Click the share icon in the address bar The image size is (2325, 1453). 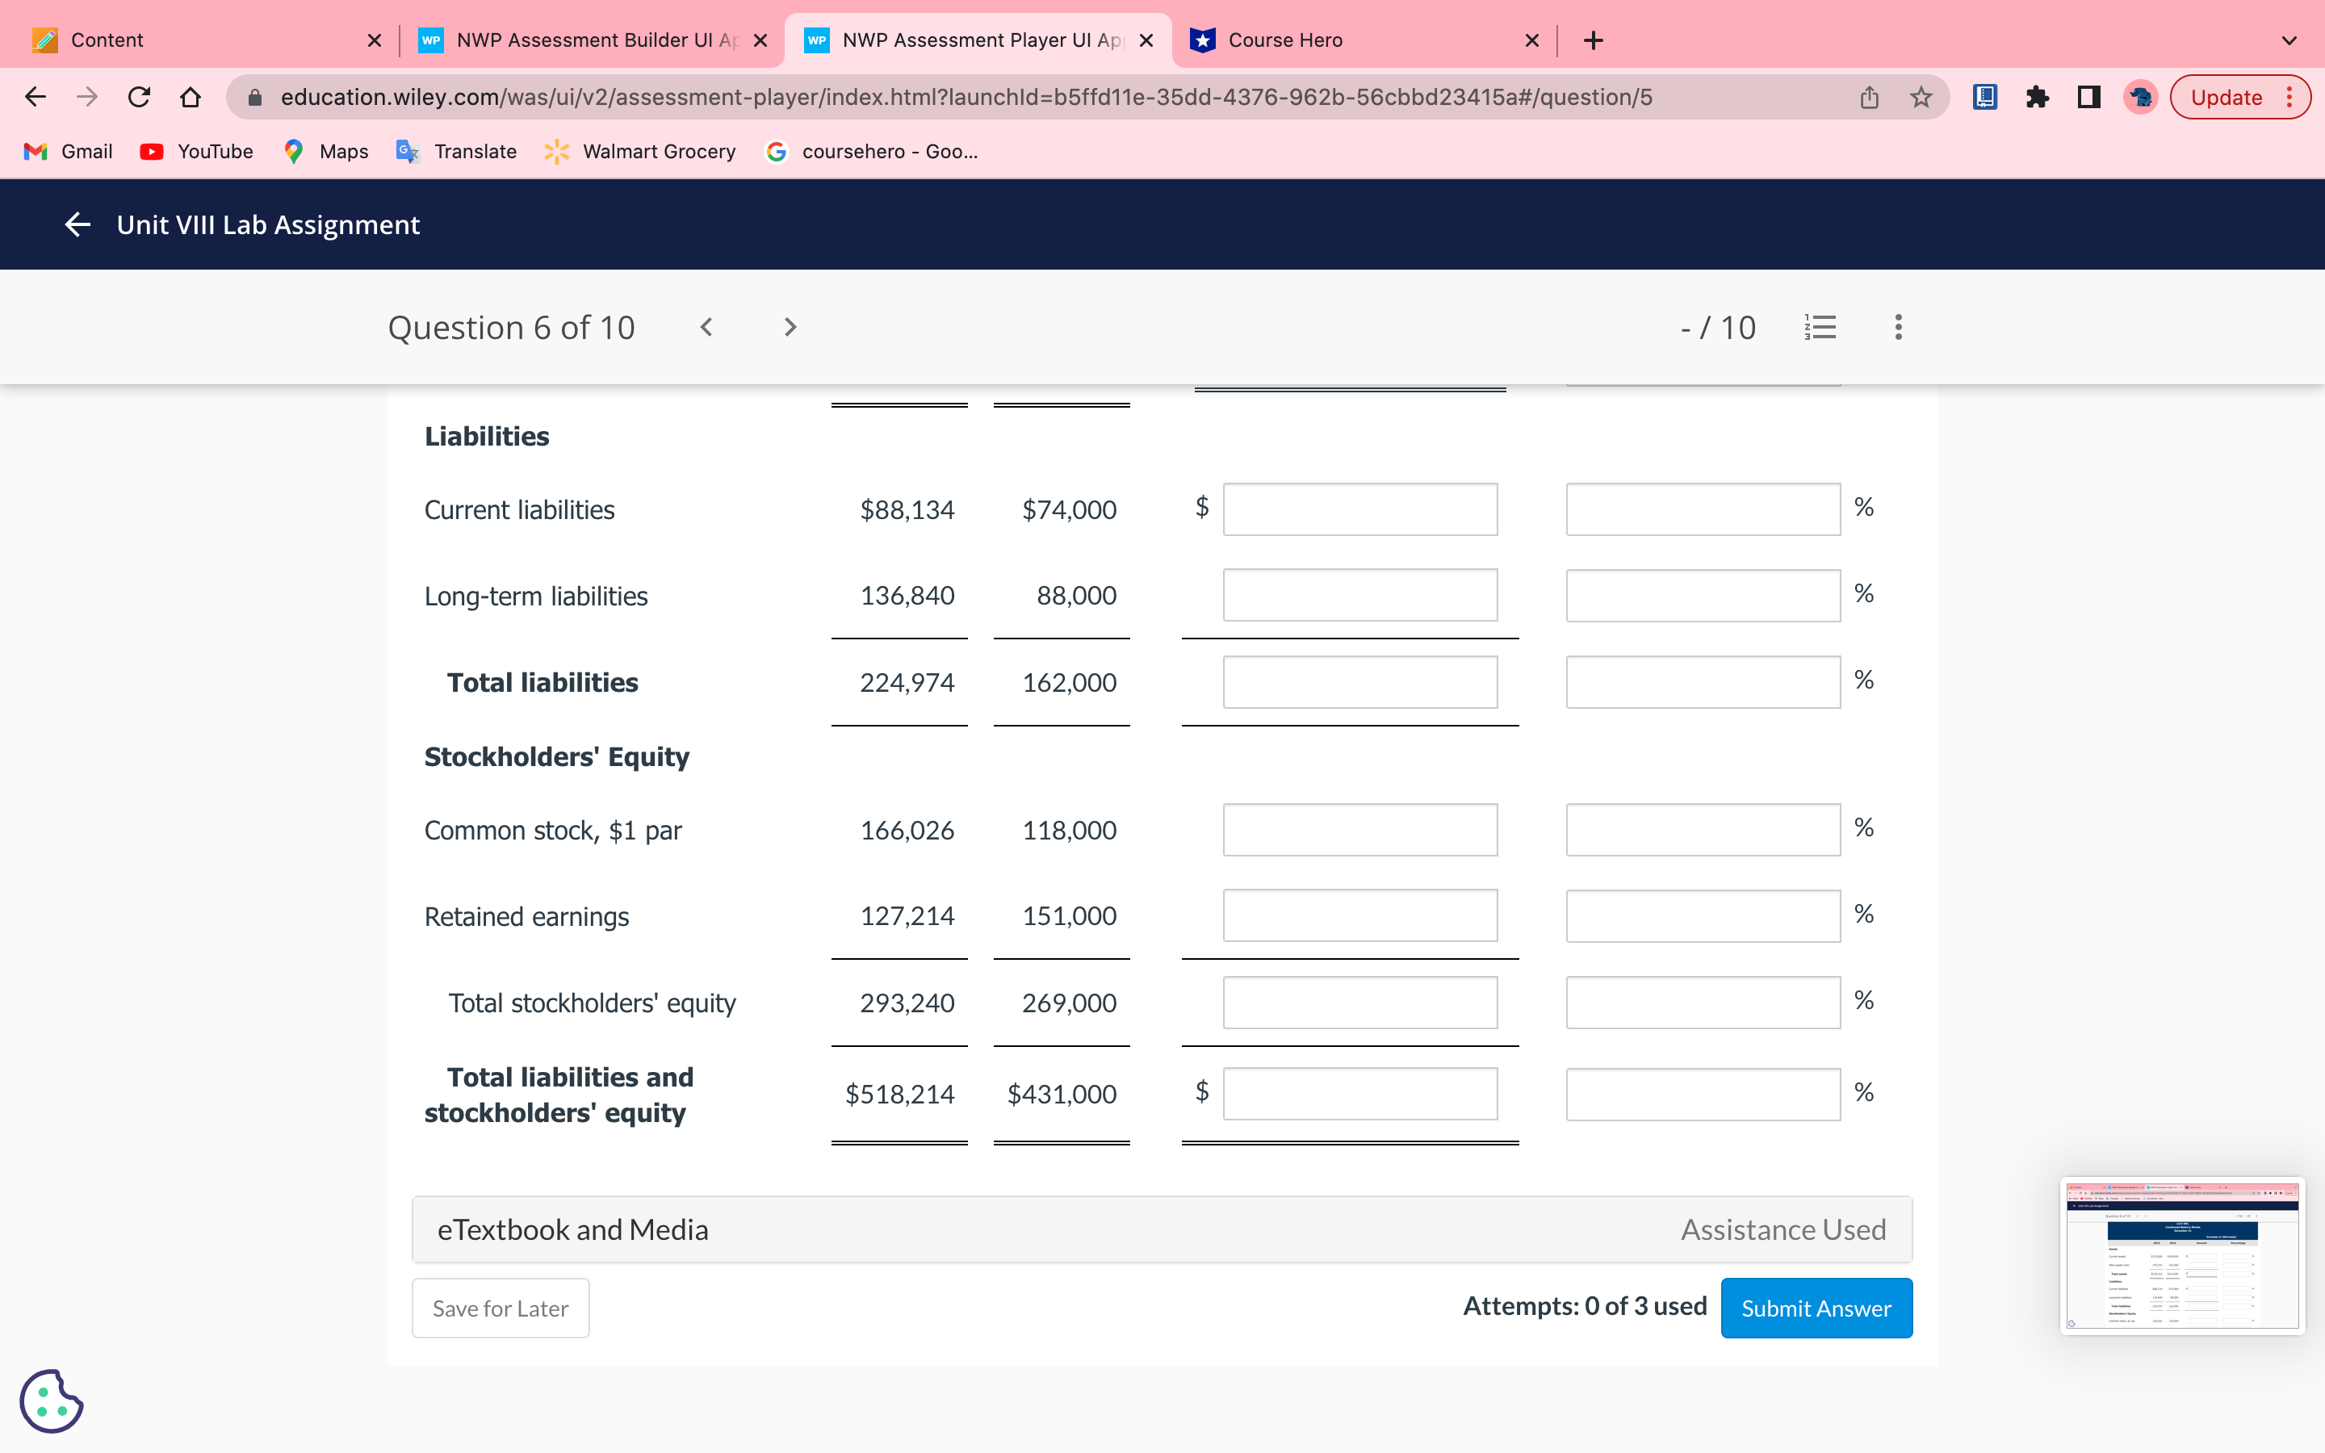coord(1868,96)
